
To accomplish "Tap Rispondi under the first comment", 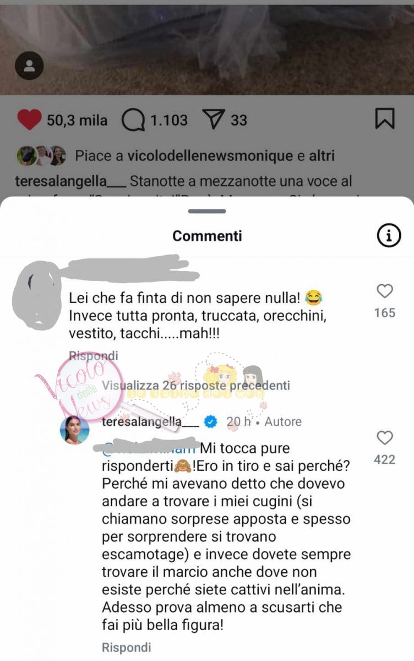I will click(x=93, y=356).
